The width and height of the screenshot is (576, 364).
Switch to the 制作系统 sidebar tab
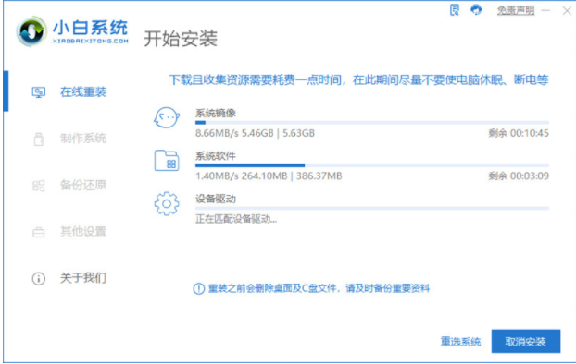click(x=69, y=139)
